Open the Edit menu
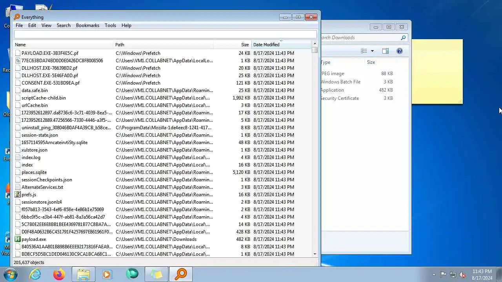This screenshot has height=282, width=502. (x=32, y=25)
